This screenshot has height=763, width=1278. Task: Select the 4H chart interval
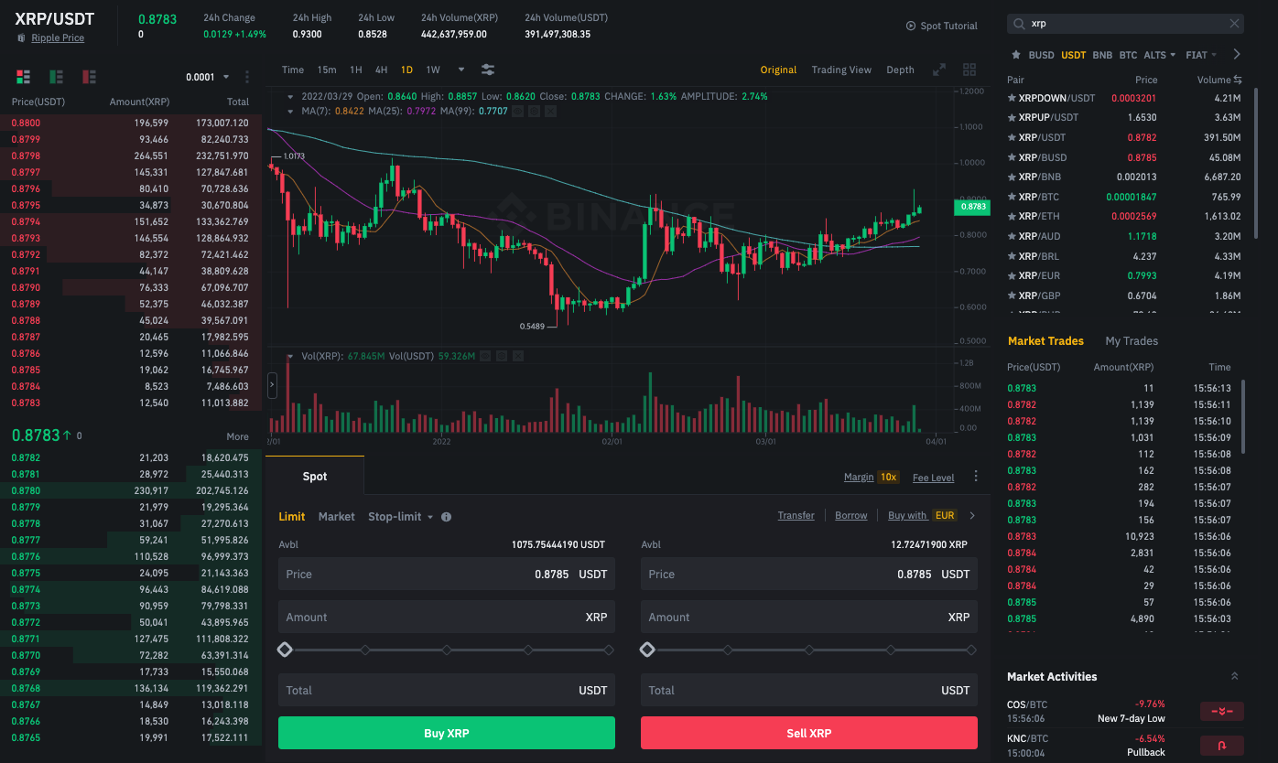pyautogui.click(x=381, y=70)
